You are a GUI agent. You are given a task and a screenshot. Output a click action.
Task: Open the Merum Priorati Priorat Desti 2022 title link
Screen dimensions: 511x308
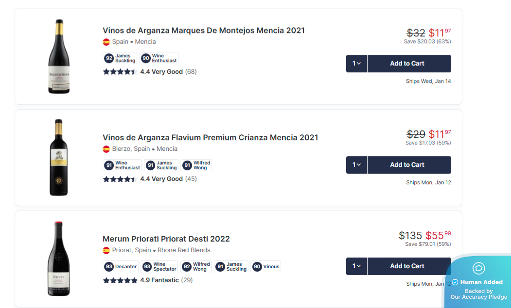tap(166, 239)
